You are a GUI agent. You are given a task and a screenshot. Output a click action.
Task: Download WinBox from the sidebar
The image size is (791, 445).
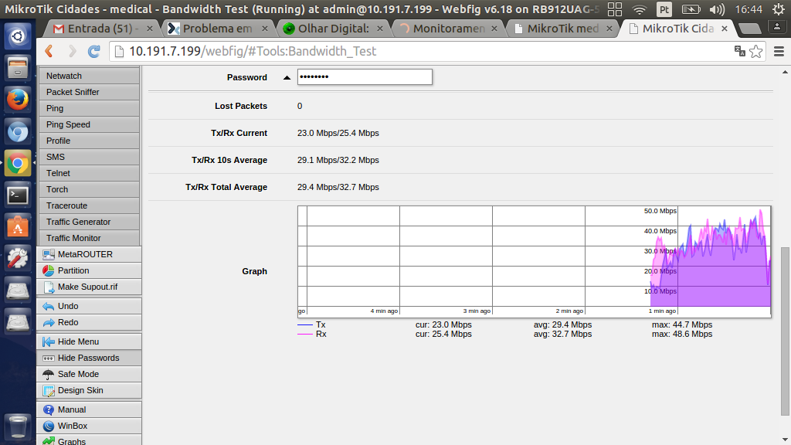[x=89, y=426]
